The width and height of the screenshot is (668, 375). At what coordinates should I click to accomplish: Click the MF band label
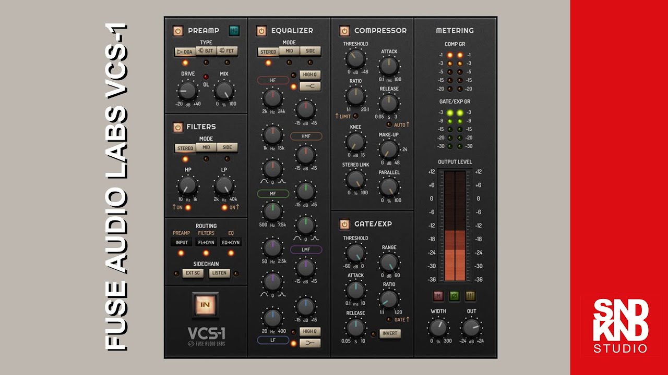[x=273, y=194]
